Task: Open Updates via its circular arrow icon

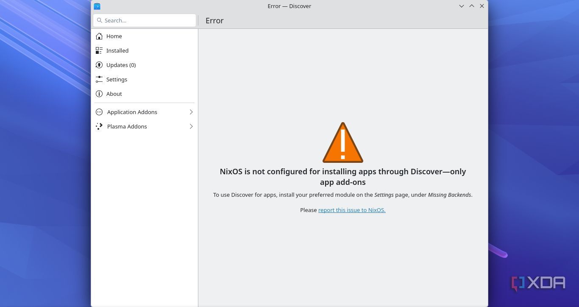Action: 99,65
